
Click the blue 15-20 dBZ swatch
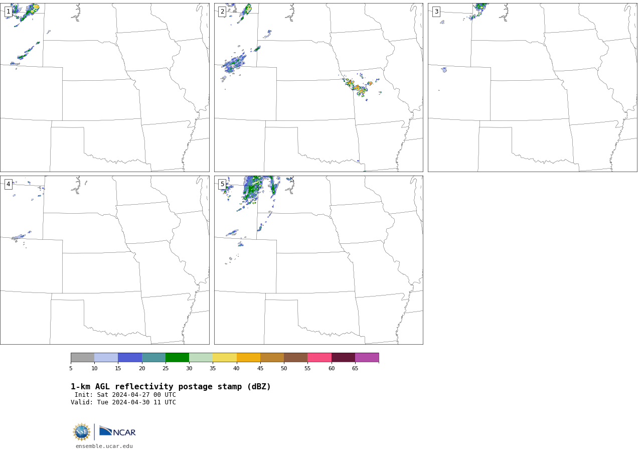point(130,358)
